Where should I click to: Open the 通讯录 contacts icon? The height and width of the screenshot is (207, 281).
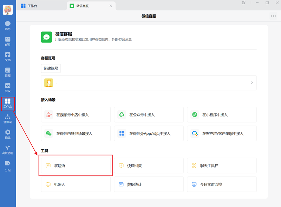(x=8, y=119)
